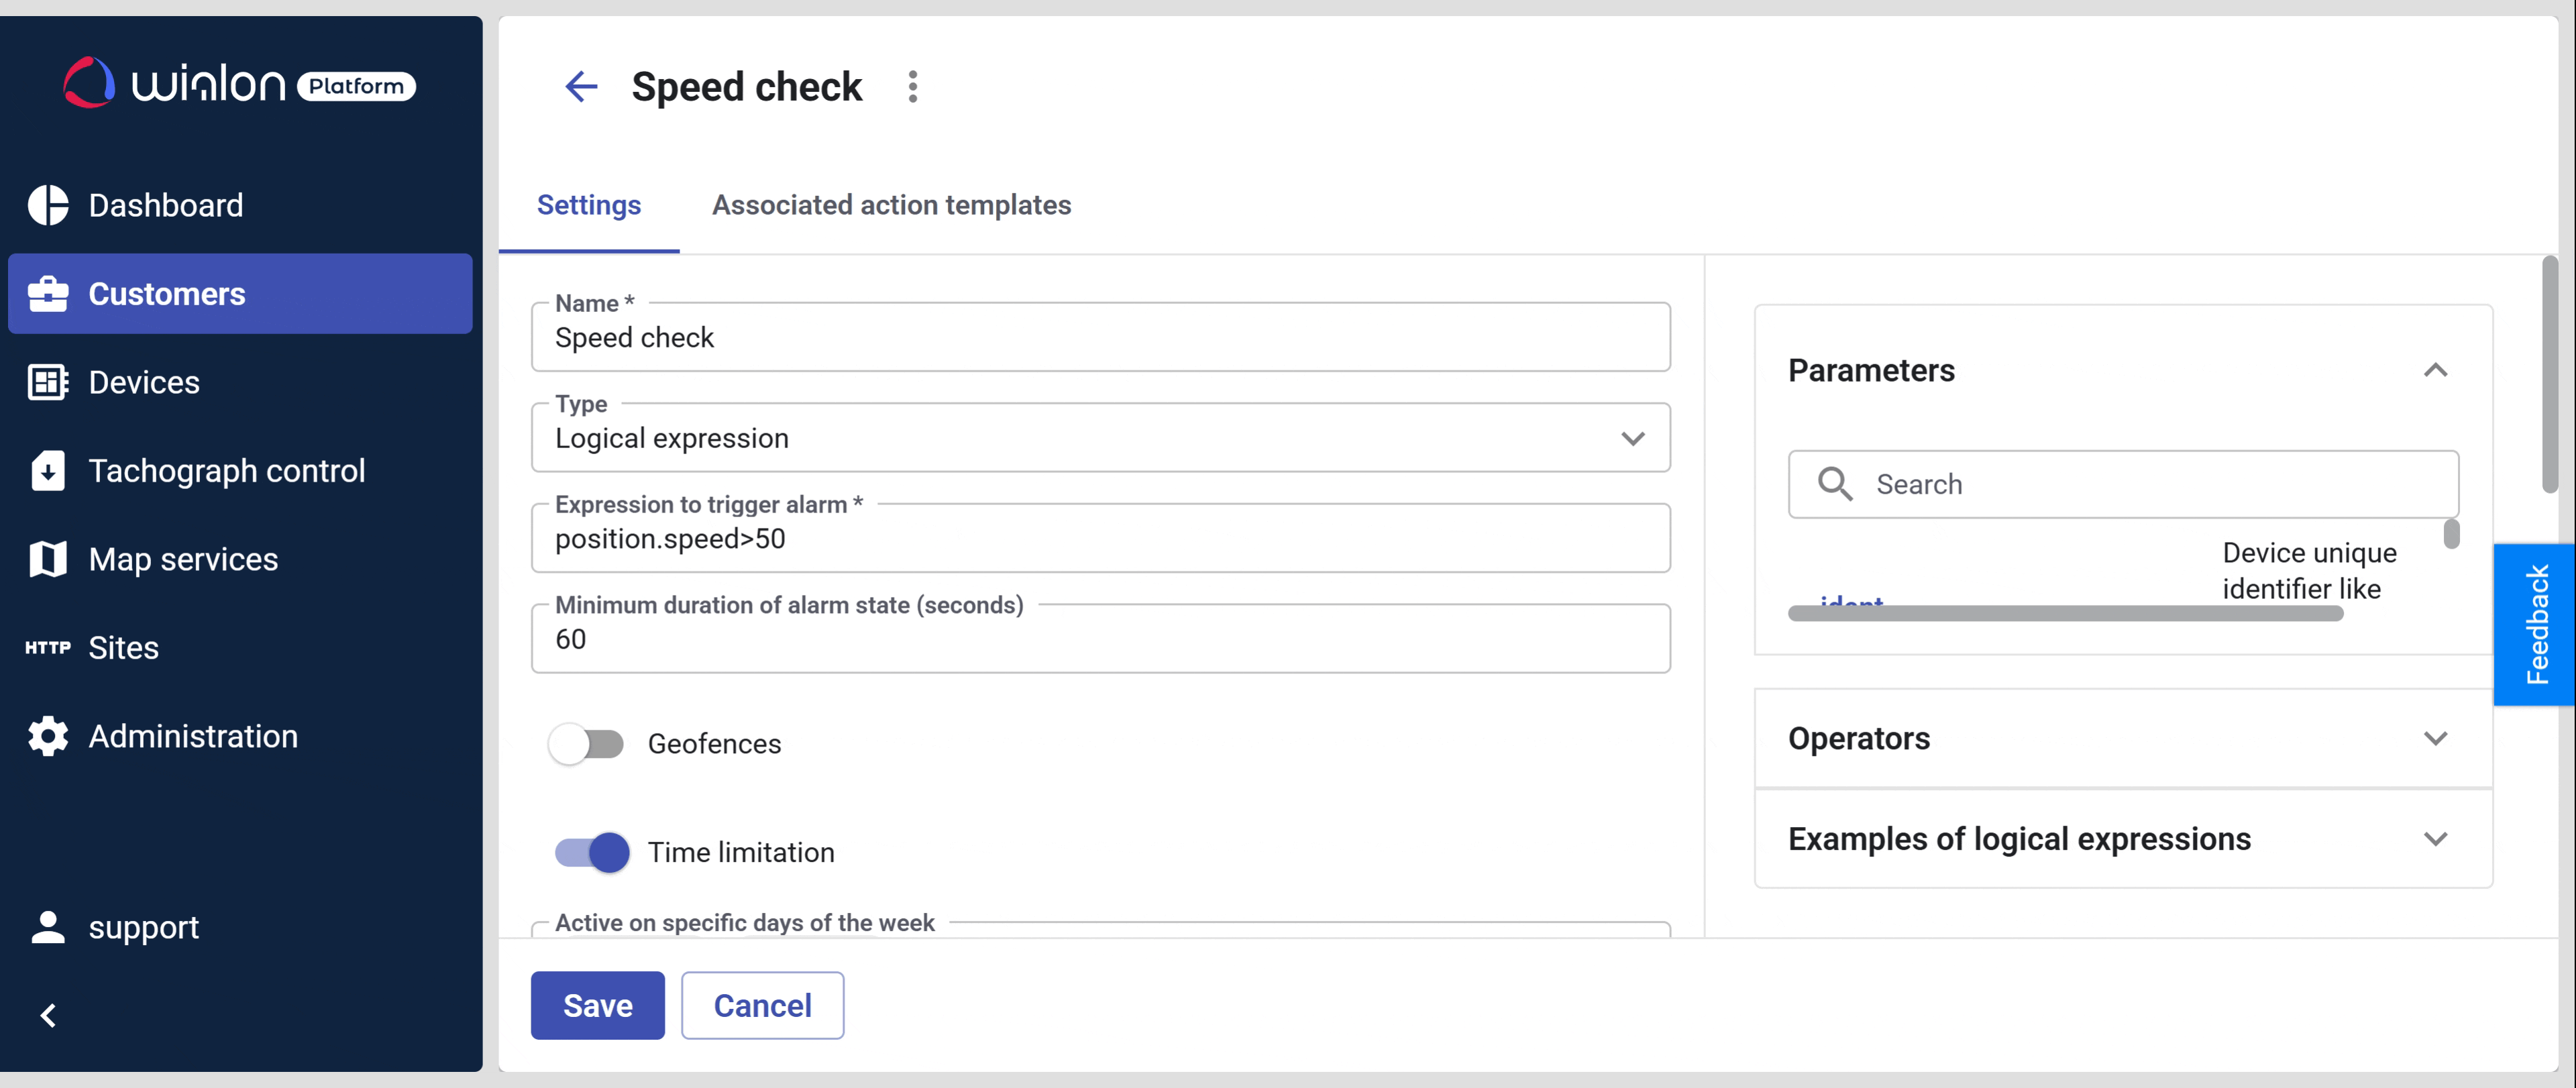Open the Dashboard section
Screen dimensions: 2576x1088
point(165,205)
